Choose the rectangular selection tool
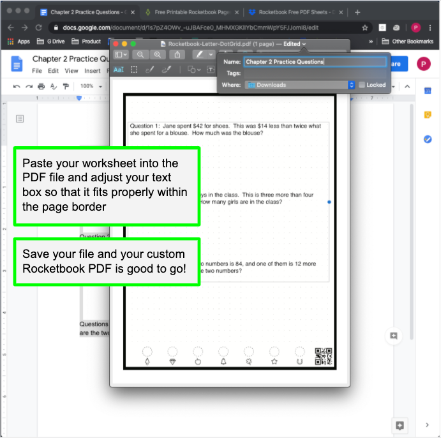441x438 pixels. (x=134, y=70)
